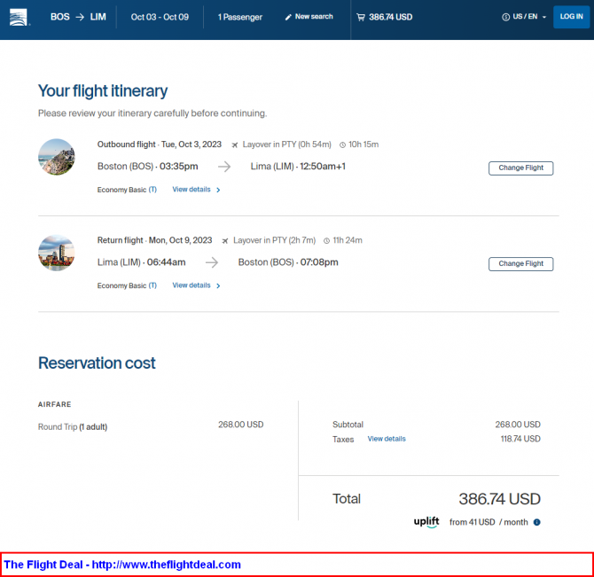The width and height of the screenshot is (594, 577).
Task: View details of the outbound flight
Action: pos(191,190)
